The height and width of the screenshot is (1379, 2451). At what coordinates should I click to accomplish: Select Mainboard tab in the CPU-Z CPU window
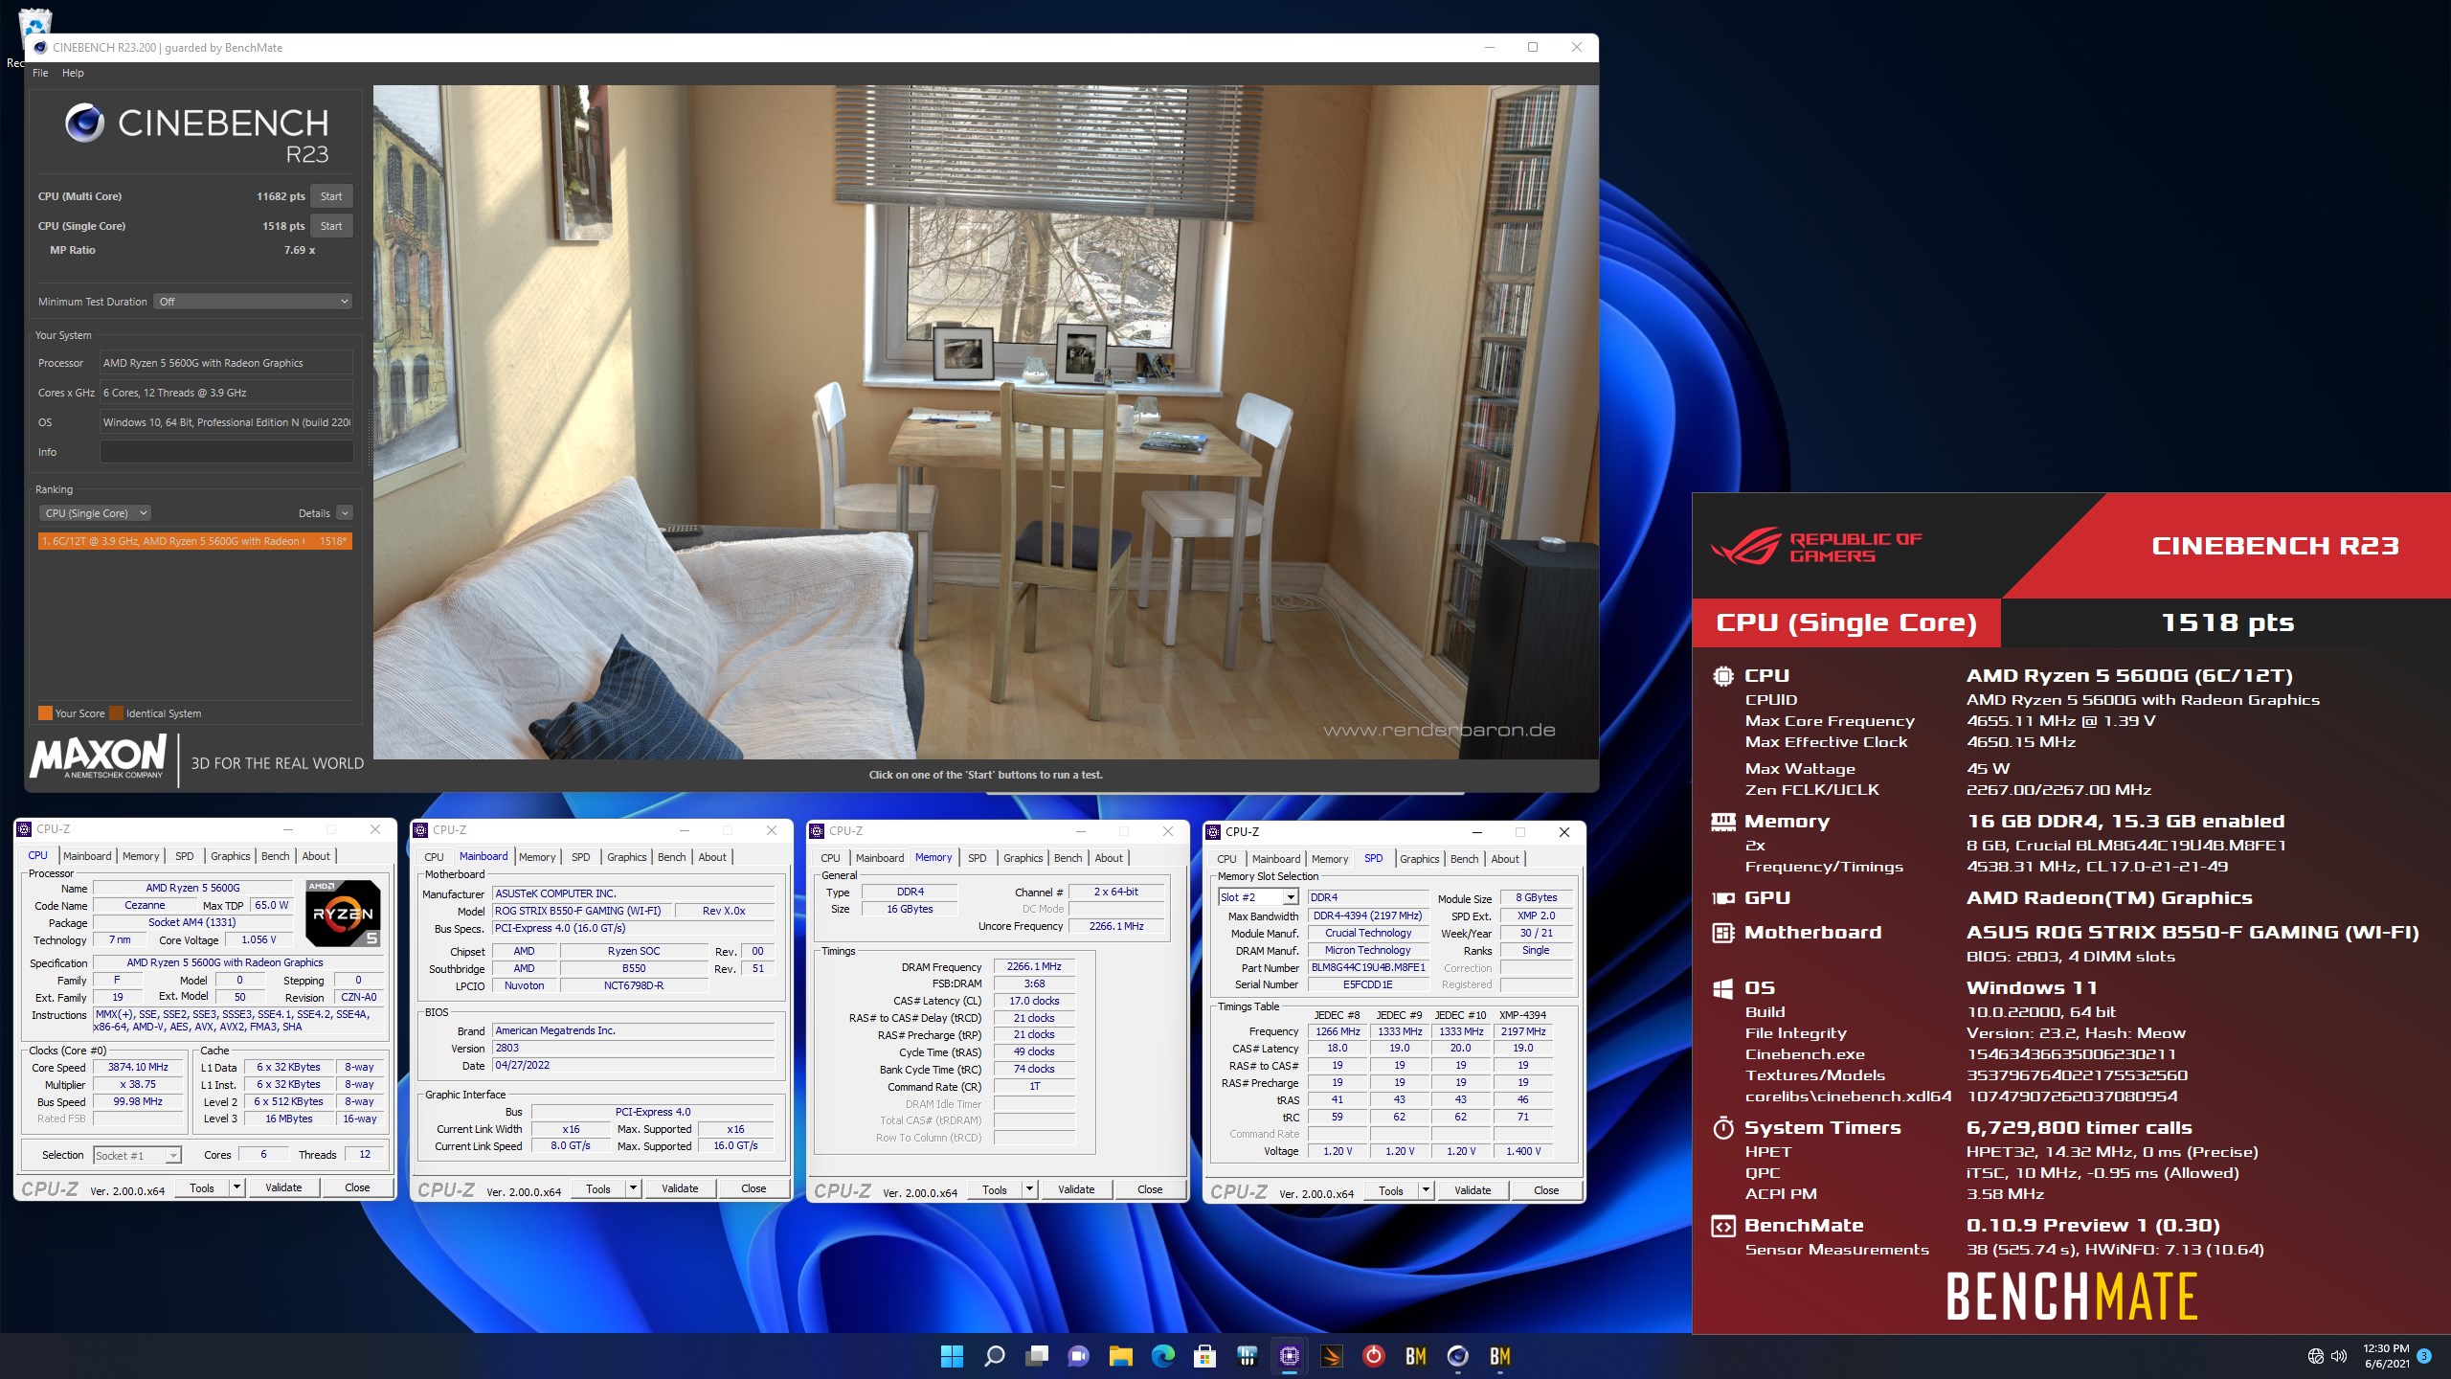point(87,856)
